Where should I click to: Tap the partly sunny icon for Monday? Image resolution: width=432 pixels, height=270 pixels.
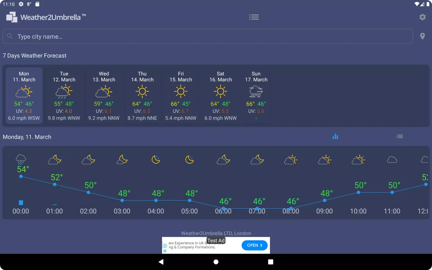(24, 92)
